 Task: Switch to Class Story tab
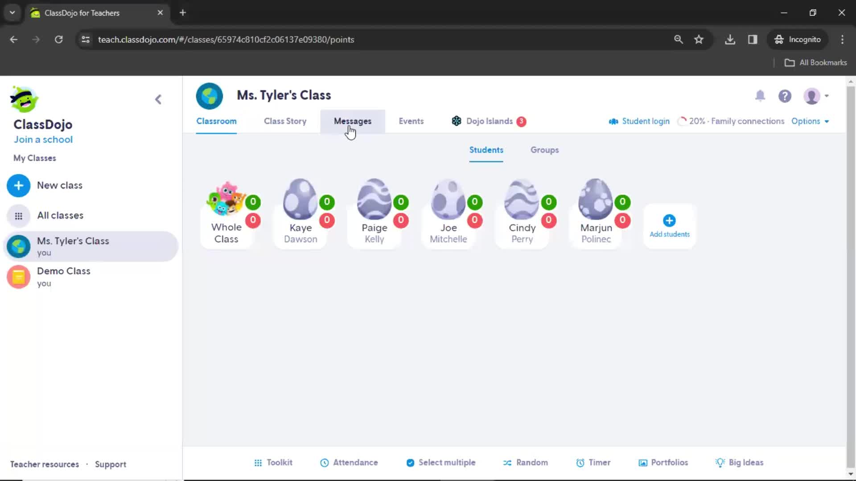[284, 121]
